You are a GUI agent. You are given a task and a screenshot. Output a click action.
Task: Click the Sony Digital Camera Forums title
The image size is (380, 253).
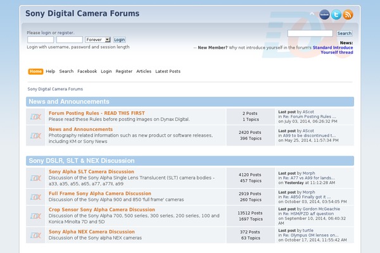[x=82, y=13]
